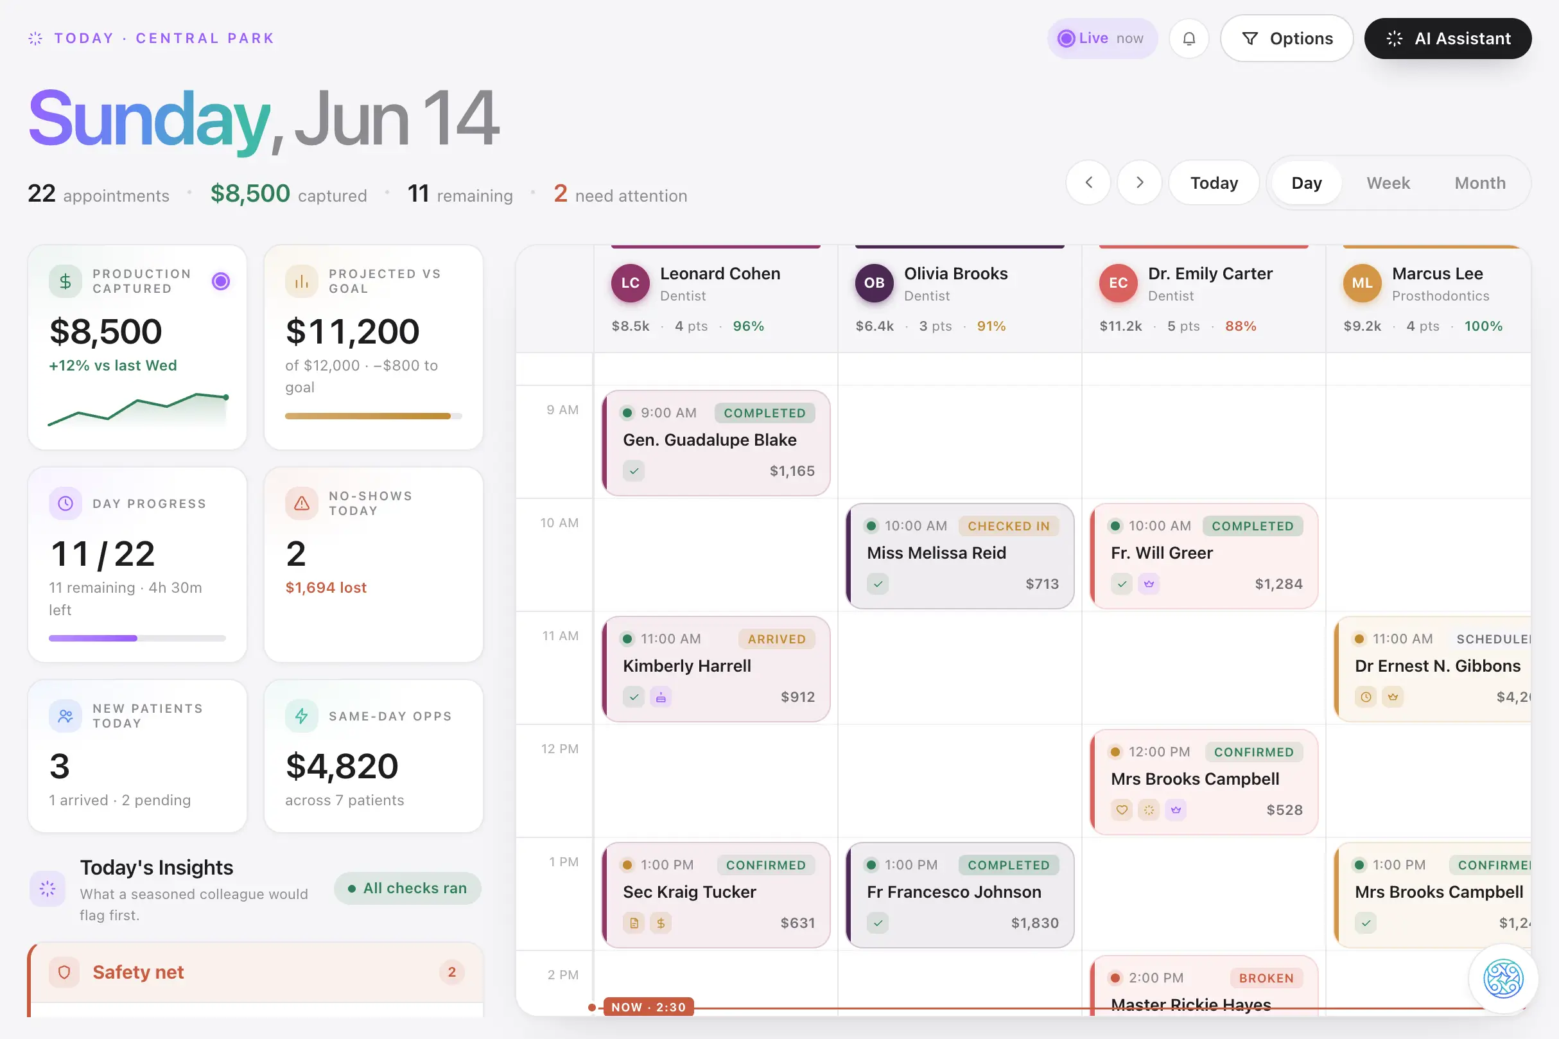Viewport: 1559px width, 1039px height.
Task: Click the lightning bolt icon on Same-Day Opps
Action: (302, 715)
